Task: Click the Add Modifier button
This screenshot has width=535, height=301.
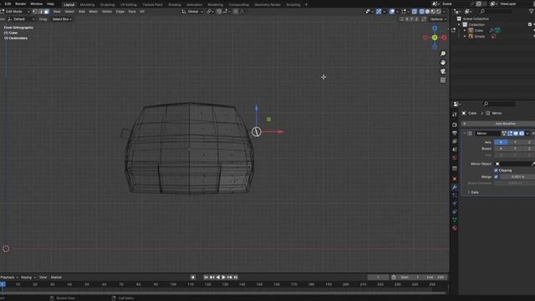Action: 499,124
